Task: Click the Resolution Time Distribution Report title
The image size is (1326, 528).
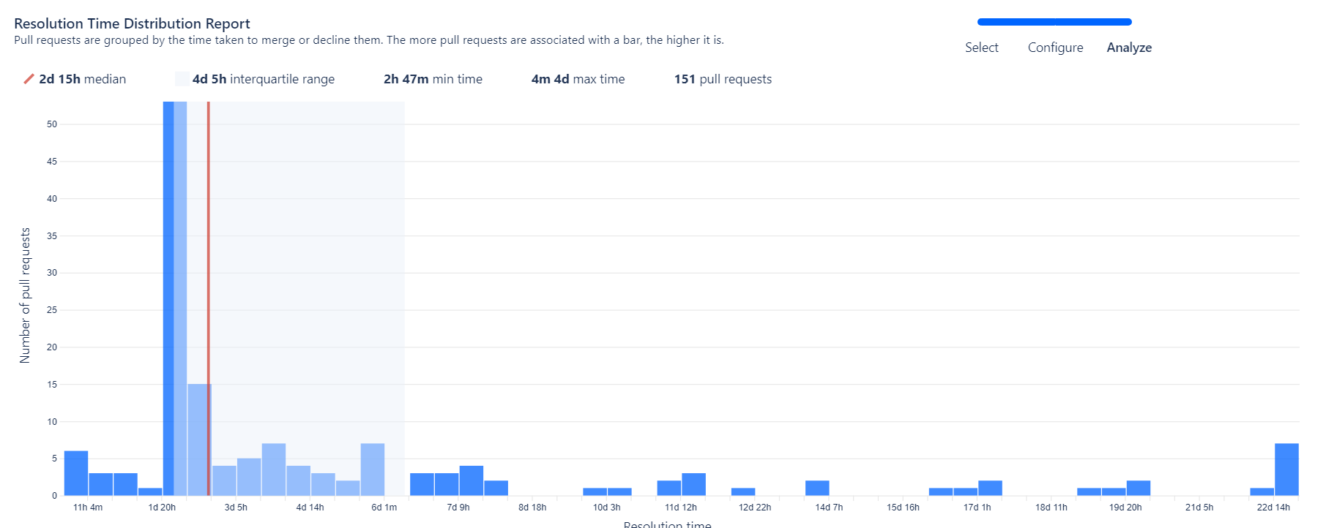Action: click(132, 23)
